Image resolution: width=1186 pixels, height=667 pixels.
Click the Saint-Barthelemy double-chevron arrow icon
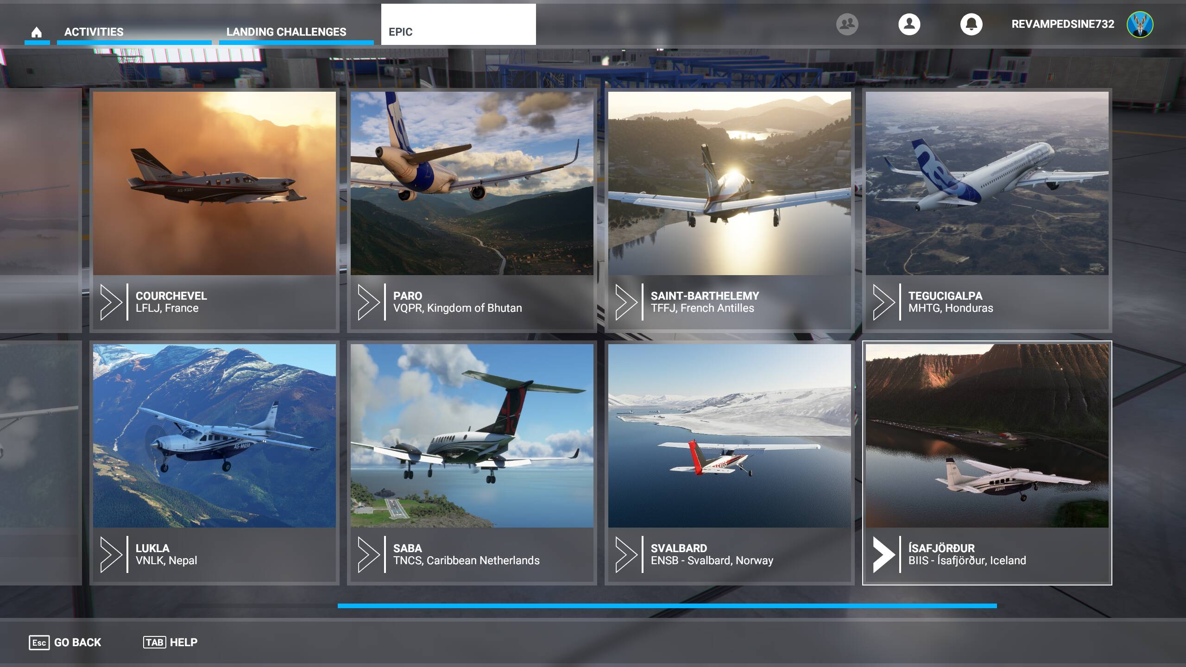626,302
